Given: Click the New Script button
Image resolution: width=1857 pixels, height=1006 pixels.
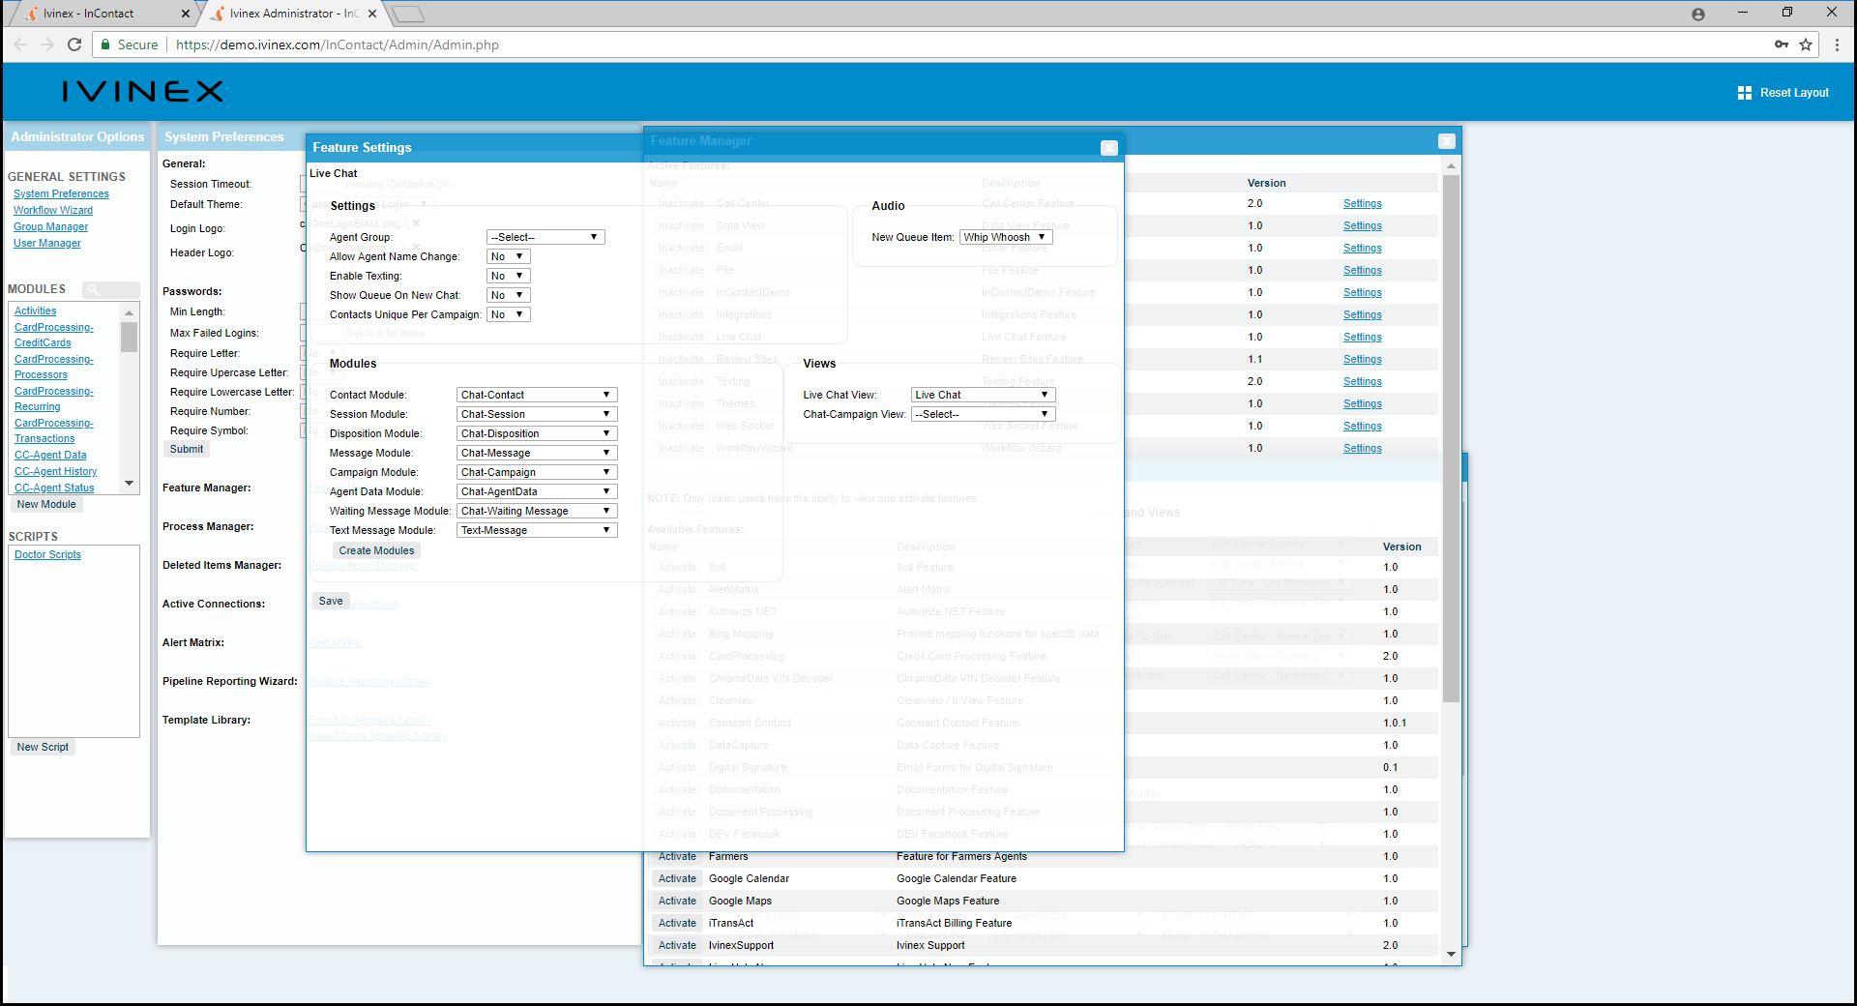Looking at the screenshot, I should point(43,747).
